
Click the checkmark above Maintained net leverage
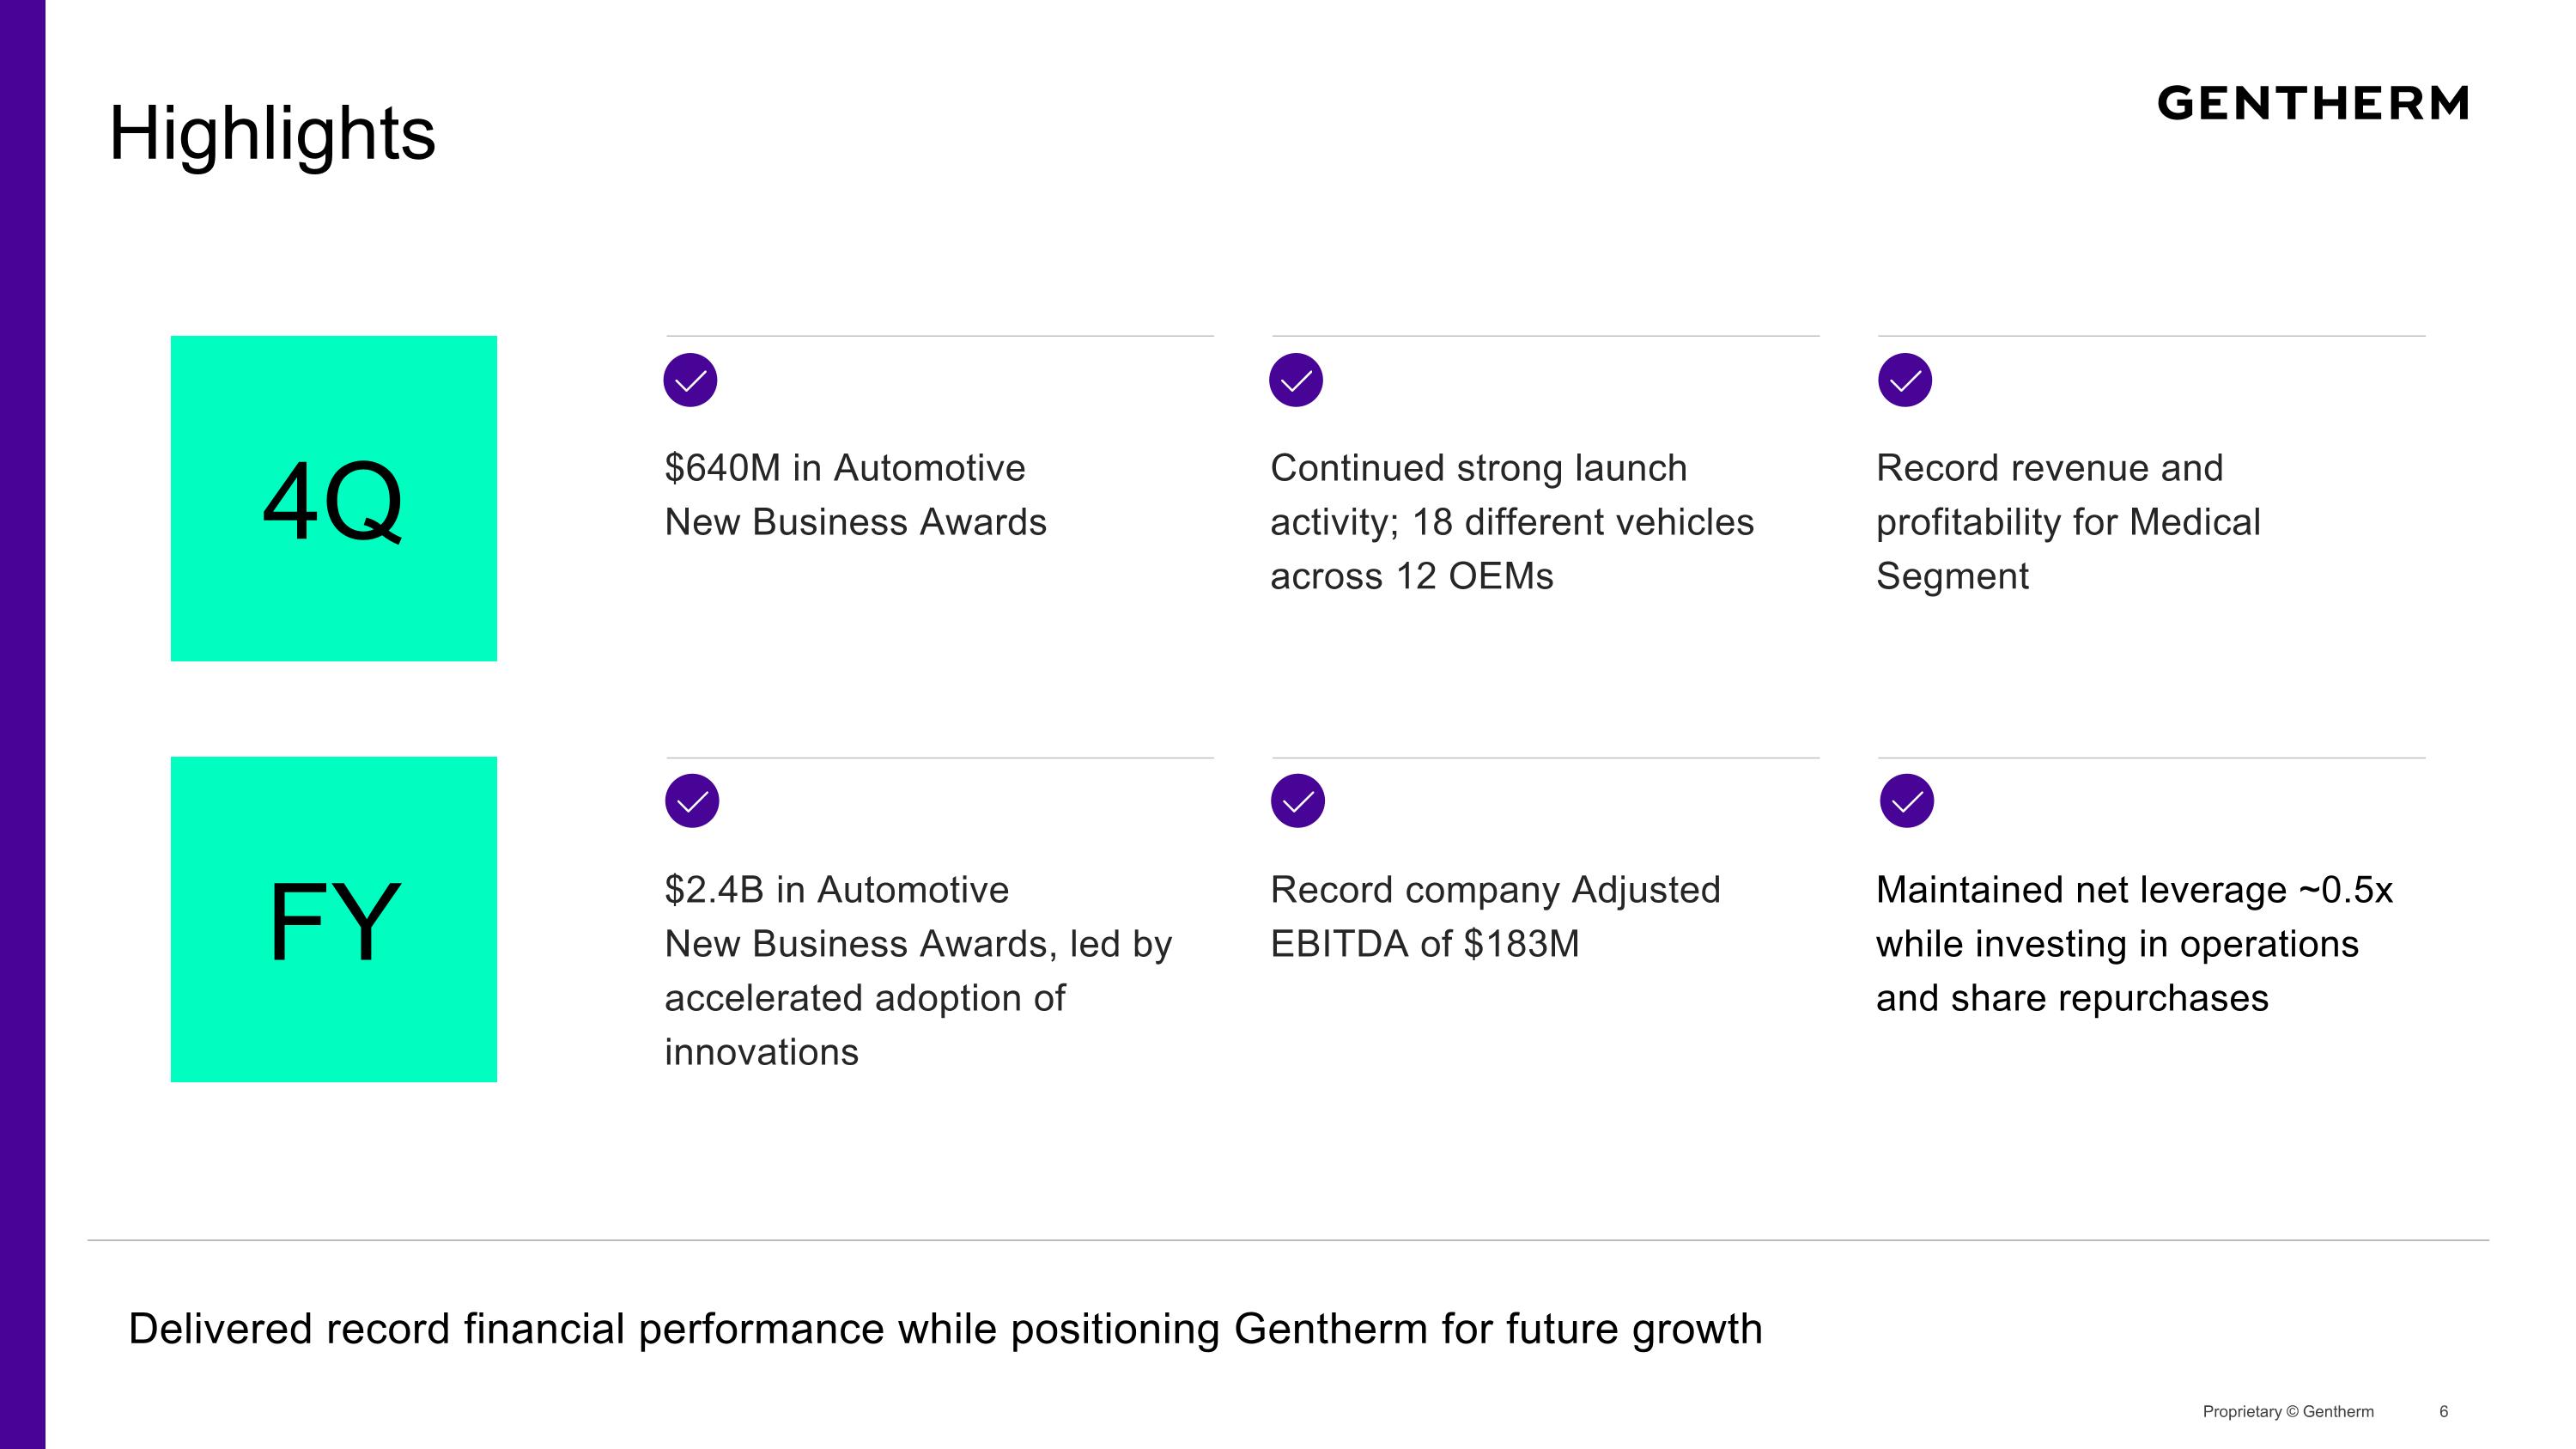(1907, 801)
